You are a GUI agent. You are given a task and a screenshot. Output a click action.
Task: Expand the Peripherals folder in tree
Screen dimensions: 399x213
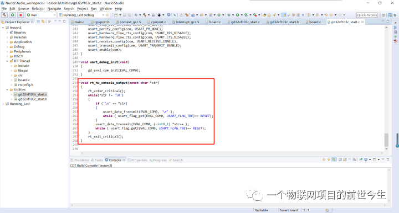coord(7,51)
